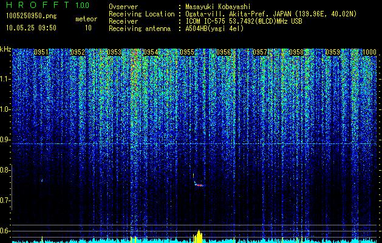Viewport: 382px width, 243px height.
Task: Click the meteor count label
Action: (x=86, y=19)
